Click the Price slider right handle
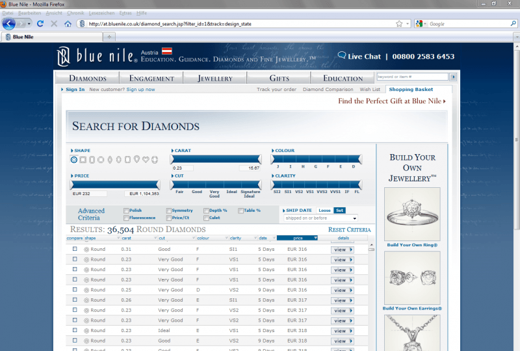Viewport: 520px width, 351px height. pyautogui.click(x=158, y=185)
